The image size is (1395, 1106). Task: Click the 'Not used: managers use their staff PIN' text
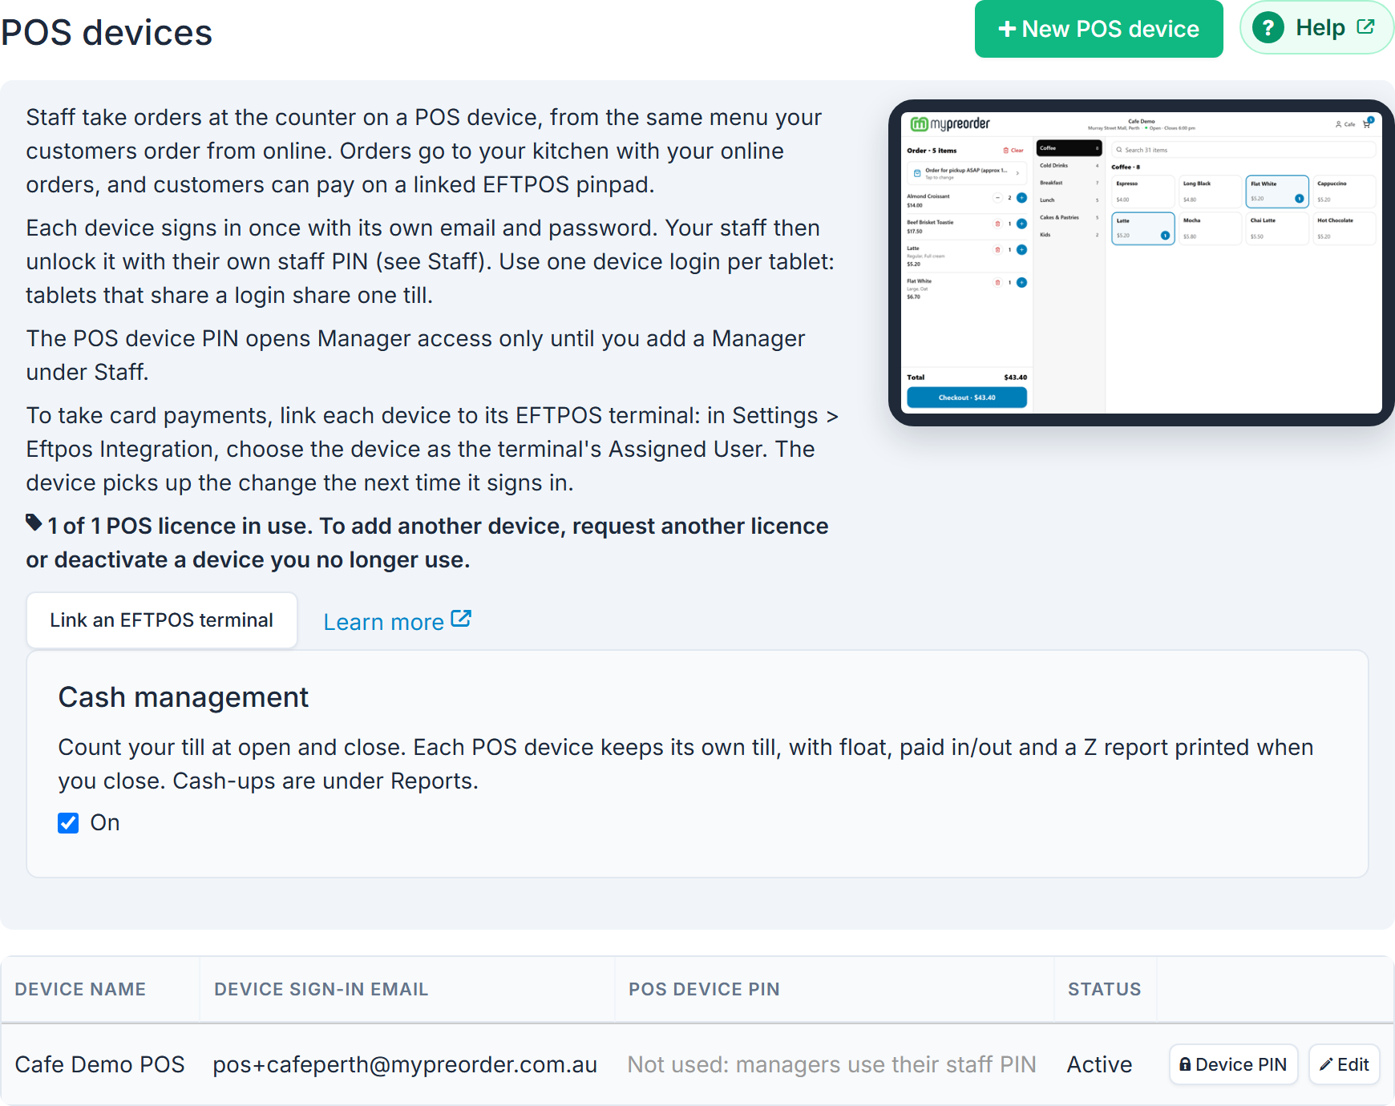(x=831, y=1064)
